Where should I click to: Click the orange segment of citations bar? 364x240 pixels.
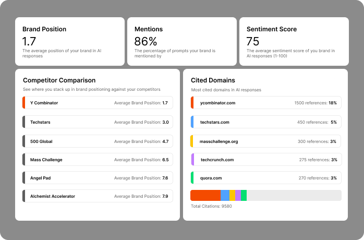[x=205, y=195]
